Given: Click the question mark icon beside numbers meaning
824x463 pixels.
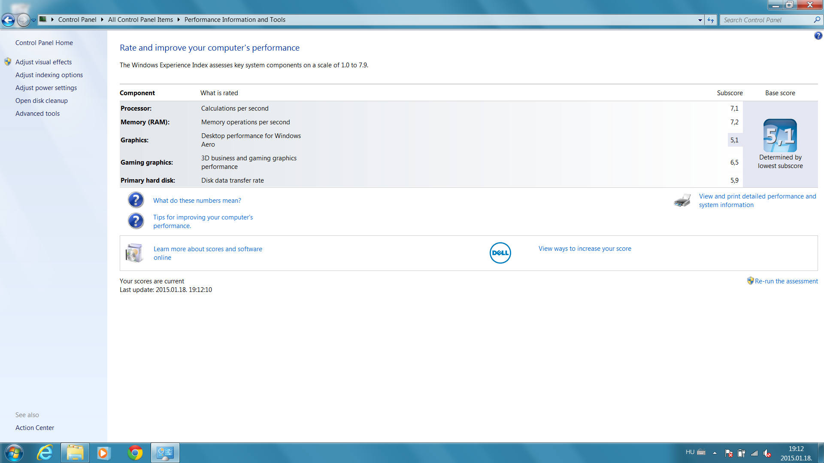Looking at the screenshot, I should (136, 200).
